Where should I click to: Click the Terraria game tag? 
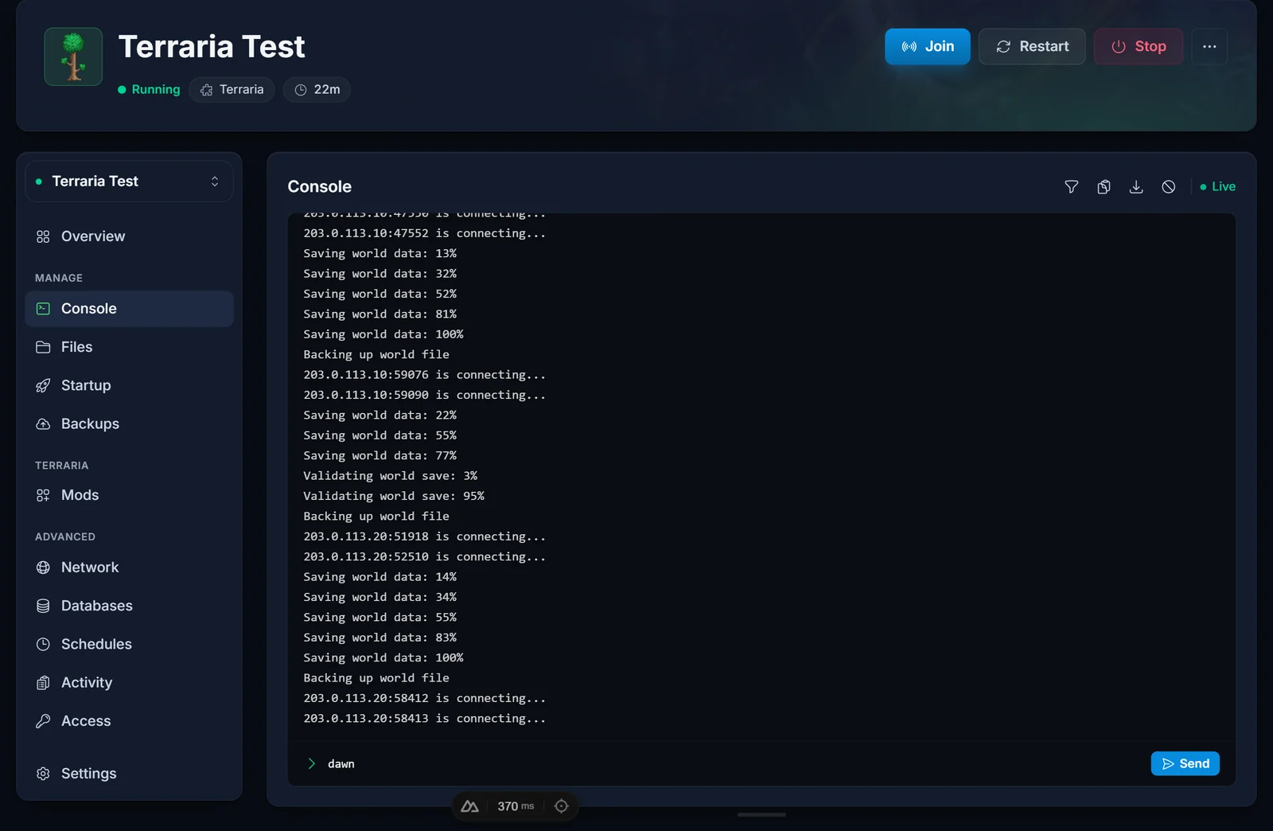click(232, 89)
